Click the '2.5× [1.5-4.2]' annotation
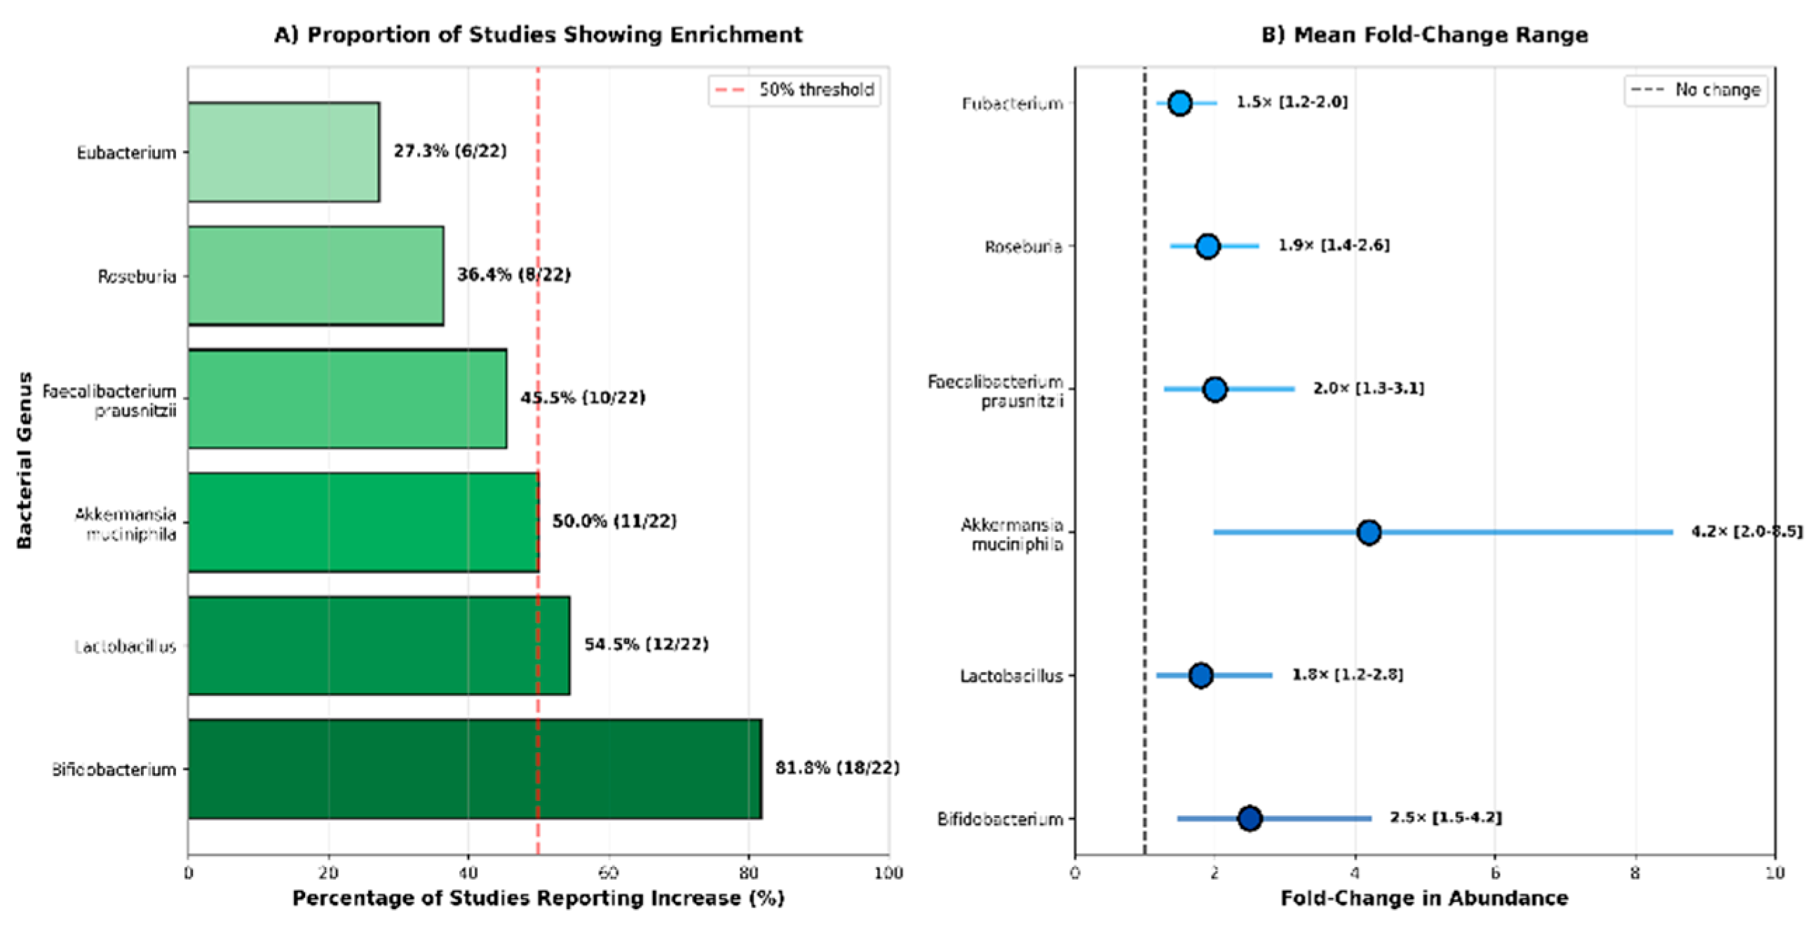Viewport: 1814px width, 935px height. [1446, 817]
